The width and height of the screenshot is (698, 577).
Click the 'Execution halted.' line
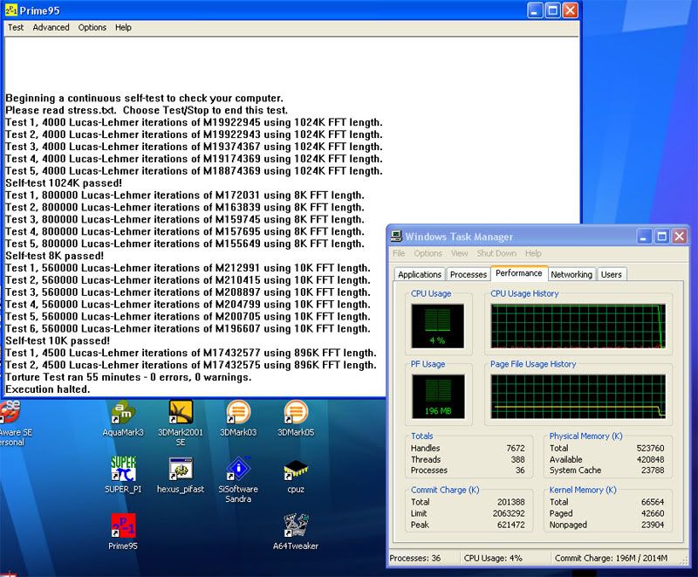pos(48,389)
